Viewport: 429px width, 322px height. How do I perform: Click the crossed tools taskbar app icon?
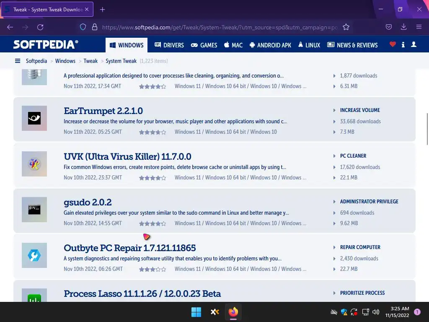215,312
